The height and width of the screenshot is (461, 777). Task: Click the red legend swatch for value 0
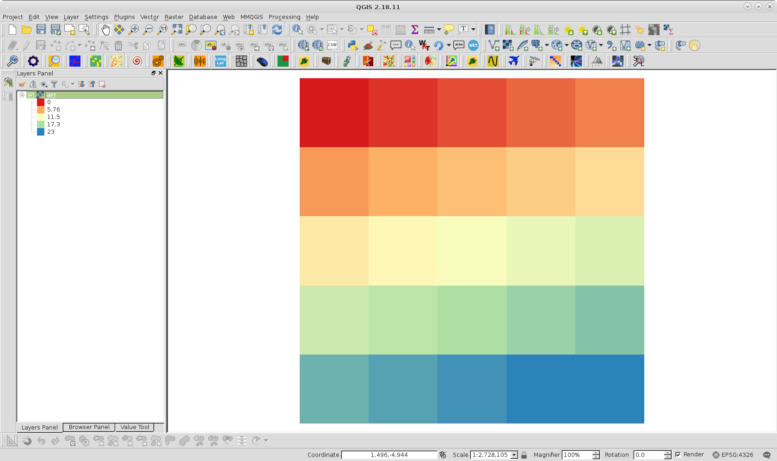click(x=41, y=102)
